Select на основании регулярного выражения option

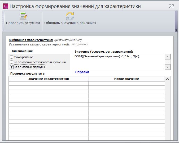[x=11, y=62]
